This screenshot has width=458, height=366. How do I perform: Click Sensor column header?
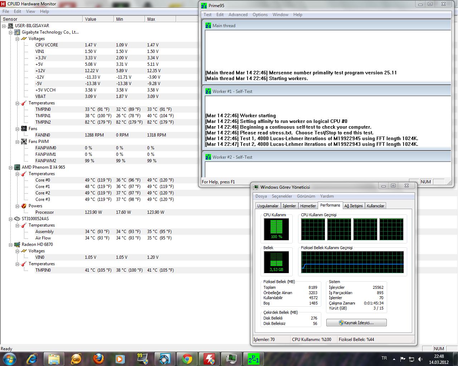coord(41,19)
